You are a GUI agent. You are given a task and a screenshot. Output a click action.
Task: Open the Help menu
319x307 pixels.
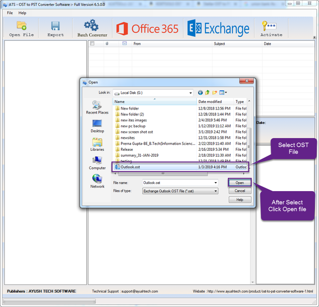pos(22,12)
